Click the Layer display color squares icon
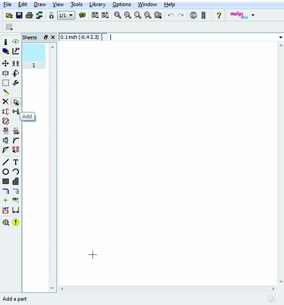284x305 pixels. tap(5, 51)
